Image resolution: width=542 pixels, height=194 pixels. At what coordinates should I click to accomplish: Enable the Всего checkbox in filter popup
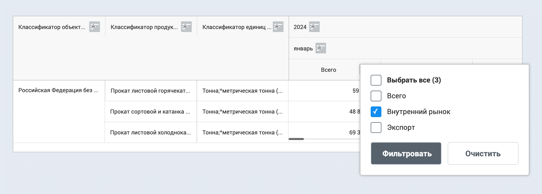pyautogui.click(x=376, y=96)
